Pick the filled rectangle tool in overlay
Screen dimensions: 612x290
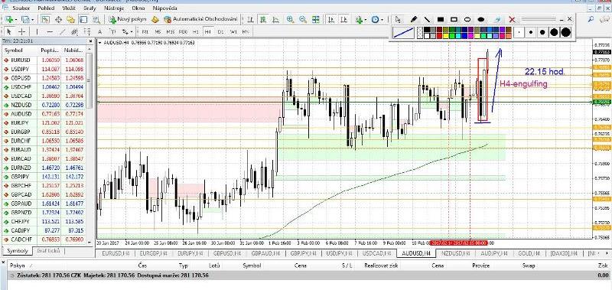[441, 19]
